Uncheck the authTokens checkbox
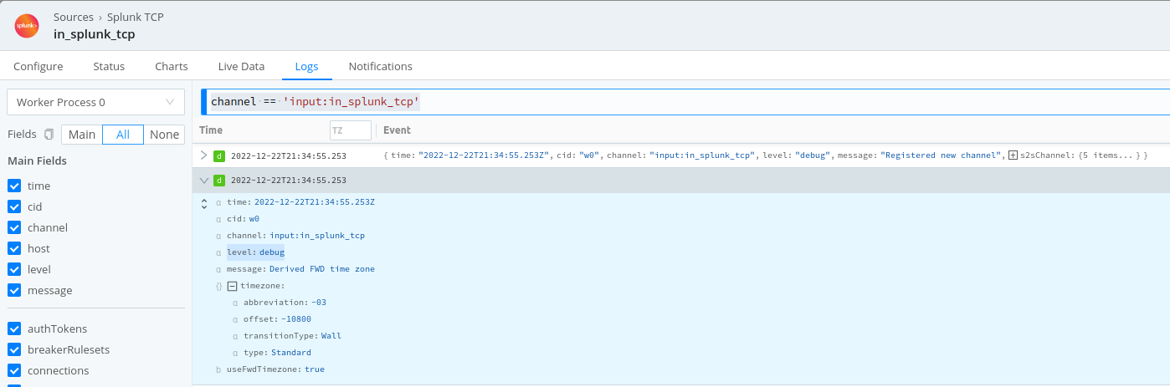Image resolution: width=1170 pixels, height=387 pixels. (14, 328)
